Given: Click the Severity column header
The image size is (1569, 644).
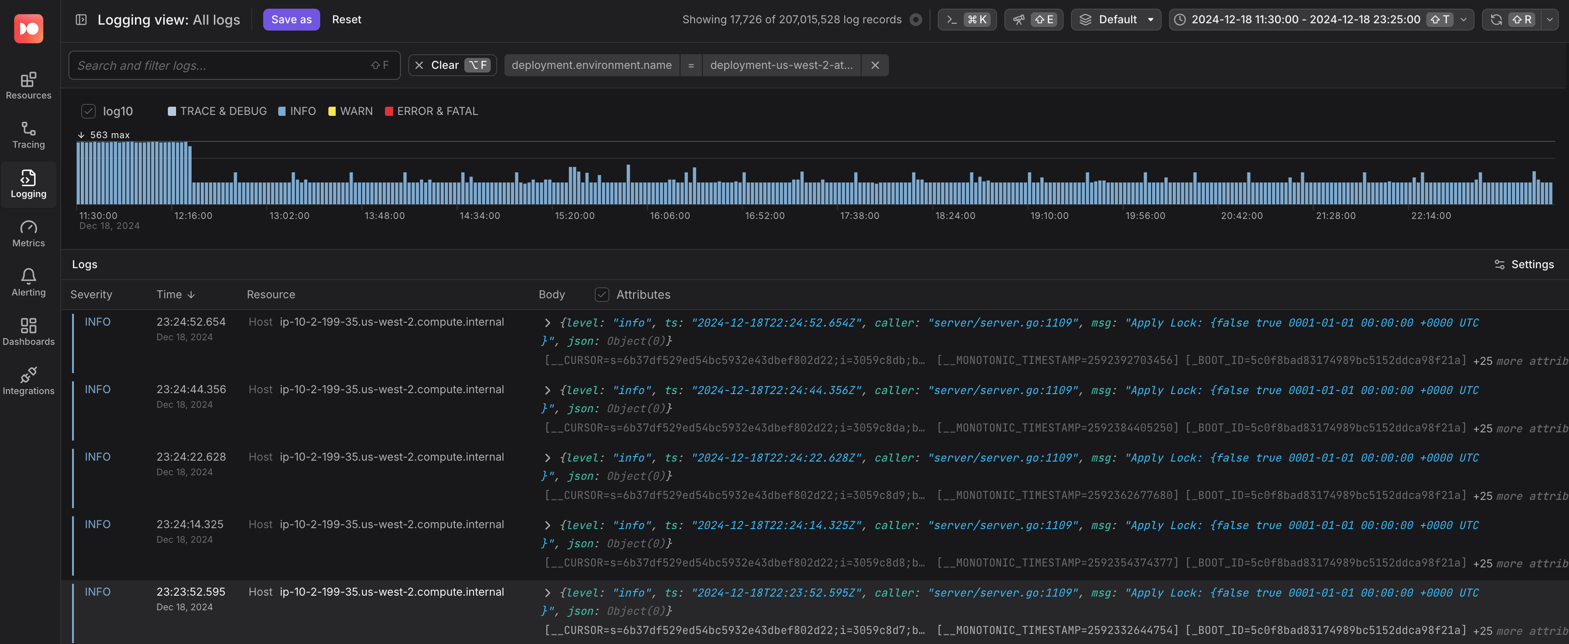Looking at the screenshot, I should (91, 294).
